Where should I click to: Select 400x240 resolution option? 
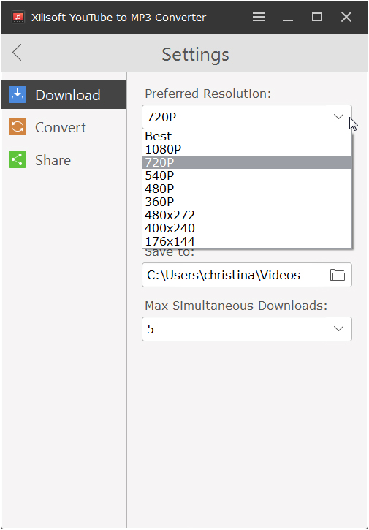coord(247,228)
